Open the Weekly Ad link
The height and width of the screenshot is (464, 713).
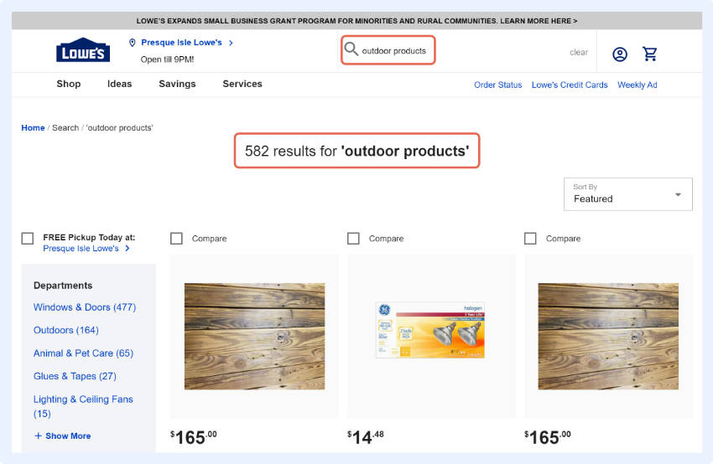pyautogui.click(x=638, y=85)
